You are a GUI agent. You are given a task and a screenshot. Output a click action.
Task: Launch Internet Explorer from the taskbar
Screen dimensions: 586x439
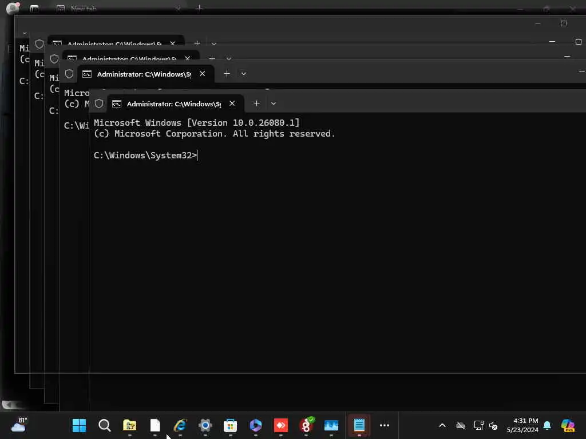180,425
